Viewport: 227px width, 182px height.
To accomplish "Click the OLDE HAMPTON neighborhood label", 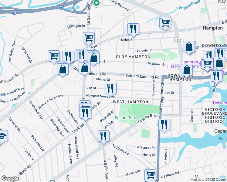I will pos(133,57).
